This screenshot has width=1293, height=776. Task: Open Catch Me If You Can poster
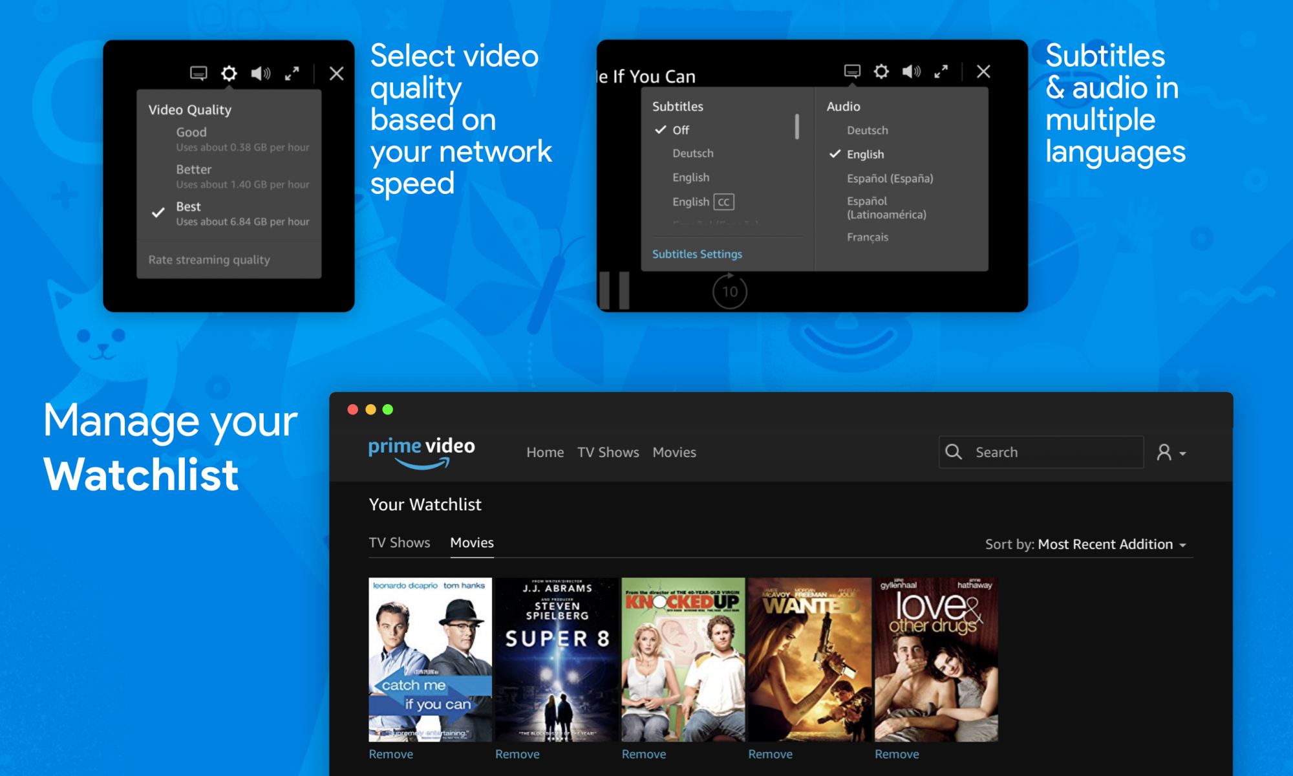pyautogui.click(x=430, y=659)
